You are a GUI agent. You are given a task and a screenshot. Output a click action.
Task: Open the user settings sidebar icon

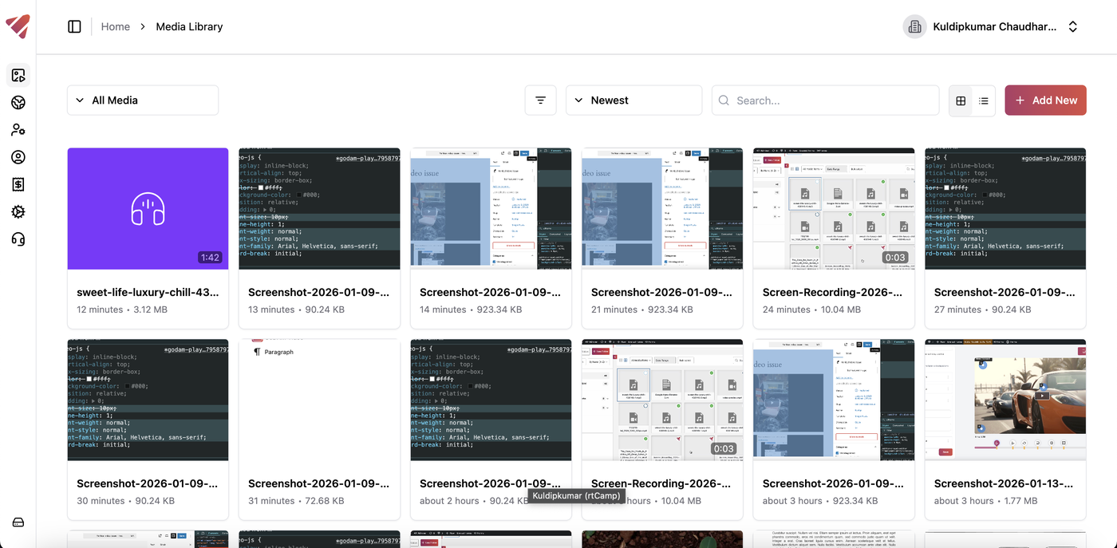[x=18, y=130]
